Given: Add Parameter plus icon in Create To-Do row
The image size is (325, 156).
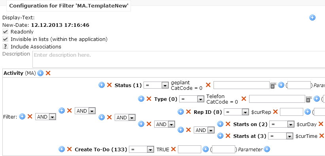Looking at the screenshot, I should click(267, 149).
